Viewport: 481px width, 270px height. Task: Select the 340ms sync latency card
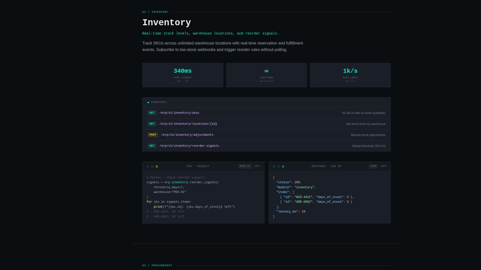pyautogui.click(x=183, y=75)
